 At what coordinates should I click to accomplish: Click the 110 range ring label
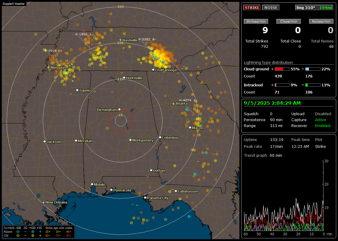click(120, 79)
